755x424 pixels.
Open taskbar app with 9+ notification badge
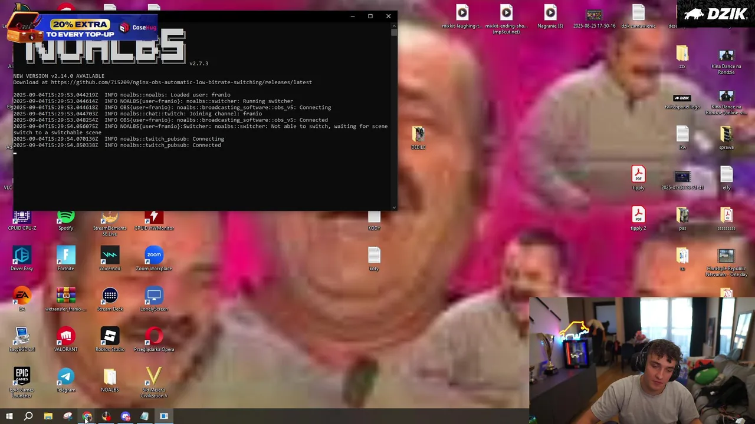(x=126, y=416)
